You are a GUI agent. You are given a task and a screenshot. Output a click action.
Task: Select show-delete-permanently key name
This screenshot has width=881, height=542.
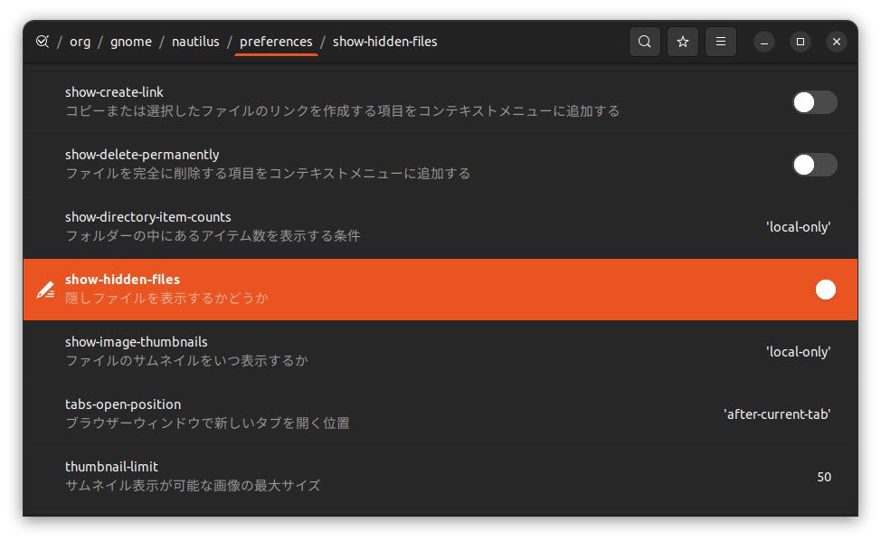pyautogui.click(x=142, y=155)
